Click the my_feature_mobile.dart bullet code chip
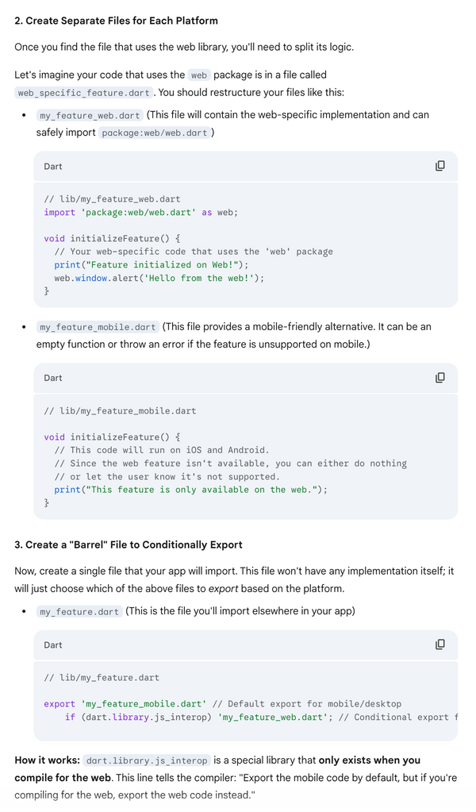 pos(98,327)
